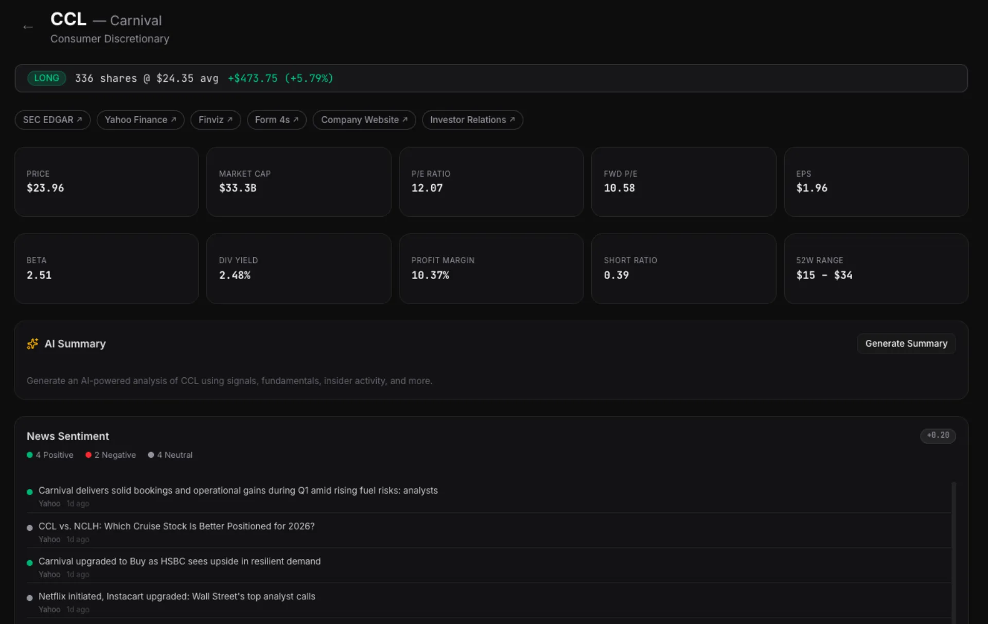Open the CCL vs. NCLH comparison article
The height and width of the screenshot is (624, 988).
point(176,526)
